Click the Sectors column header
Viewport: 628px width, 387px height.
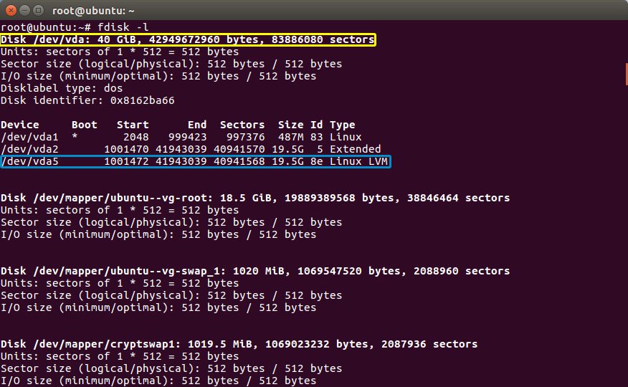click(242, 125)
